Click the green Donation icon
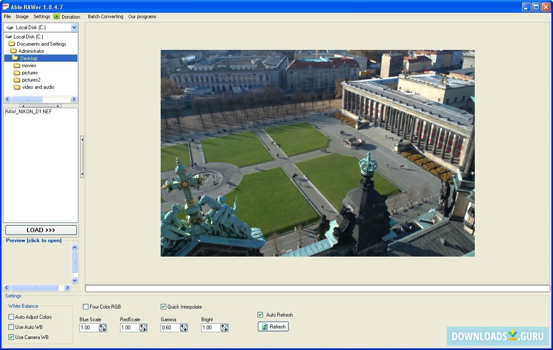The height and width of the screenshot is (350, 553). [x=57, y=16]
